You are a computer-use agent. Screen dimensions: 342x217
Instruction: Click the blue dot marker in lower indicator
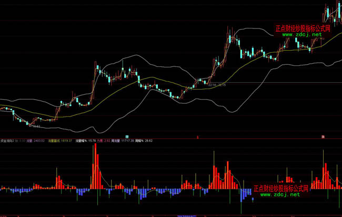(253, 199)
